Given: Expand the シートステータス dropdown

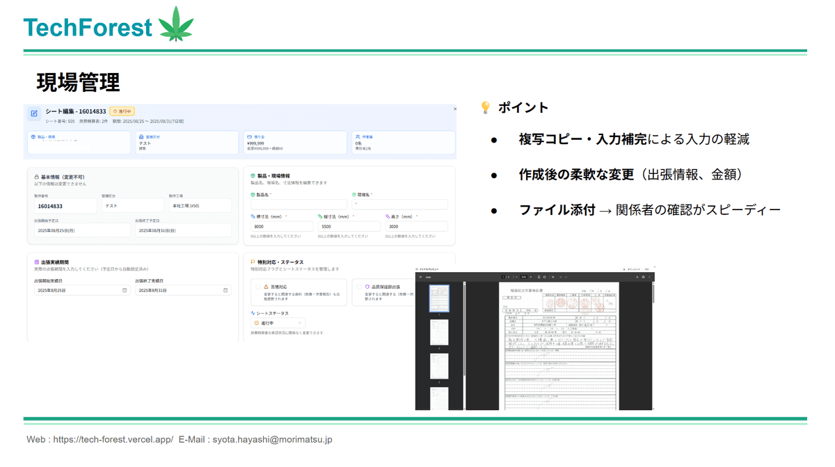Looking at the screenshot, I should coord(278,323).
